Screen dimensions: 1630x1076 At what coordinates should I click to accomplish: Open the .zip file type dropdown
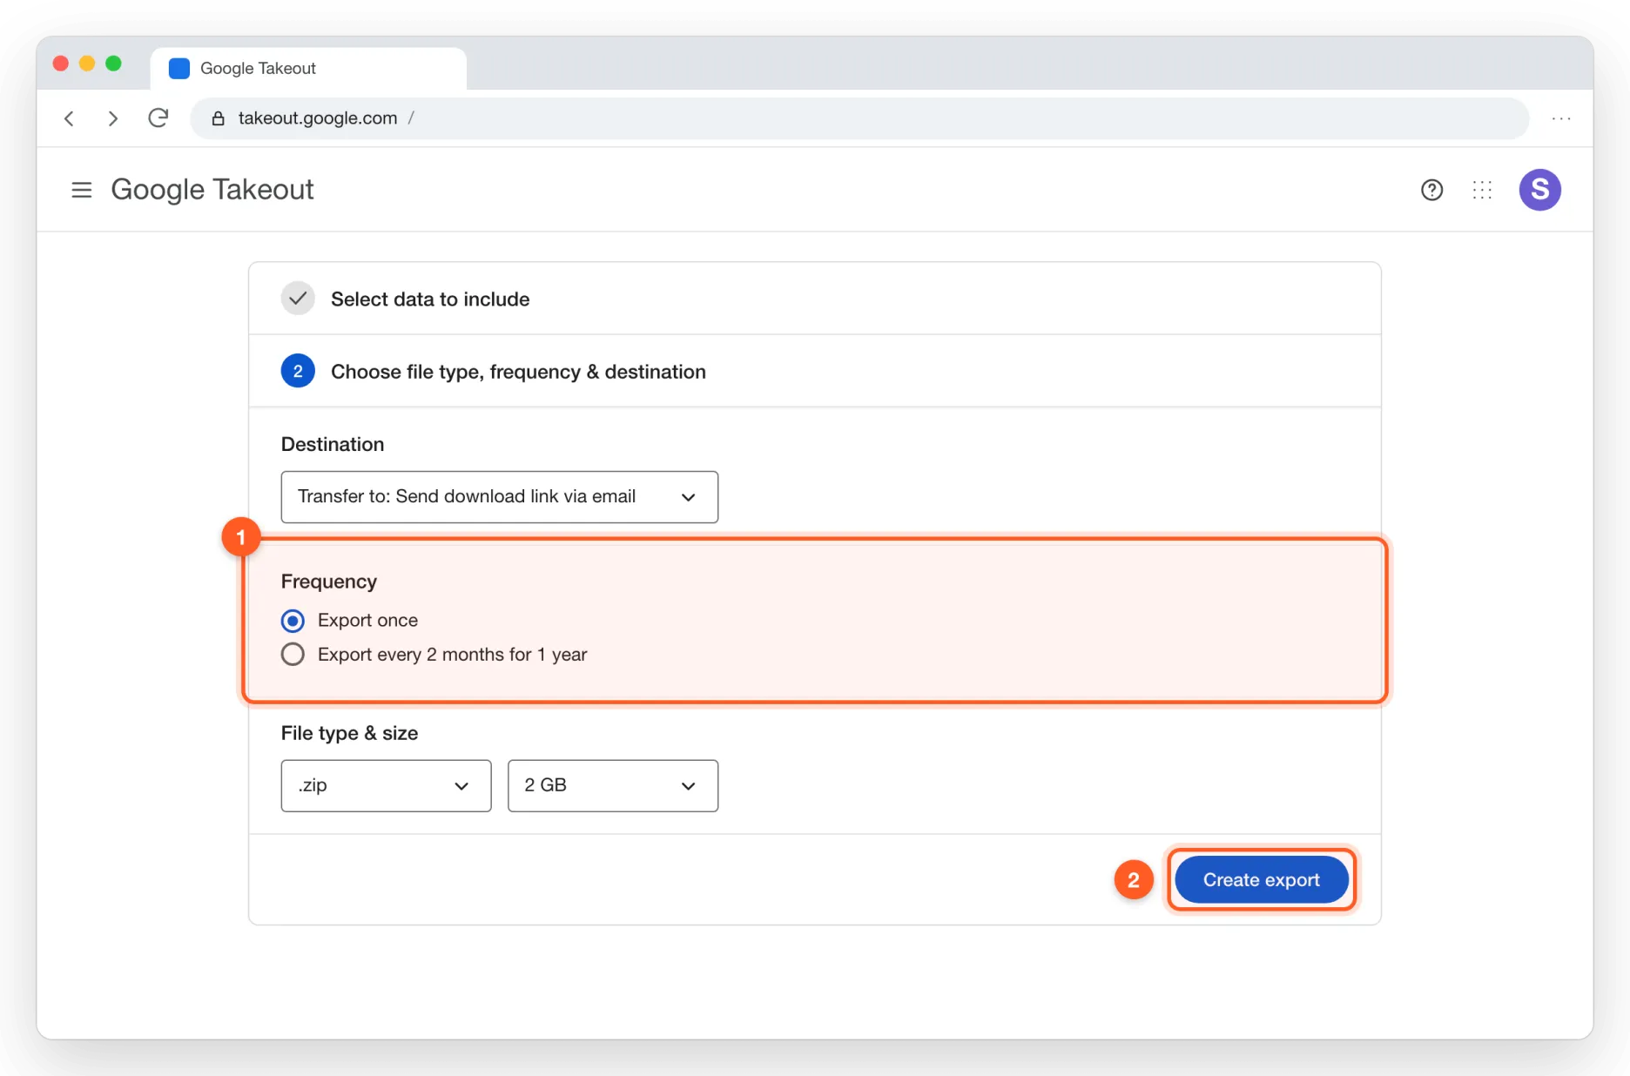[x=386, y=786]
